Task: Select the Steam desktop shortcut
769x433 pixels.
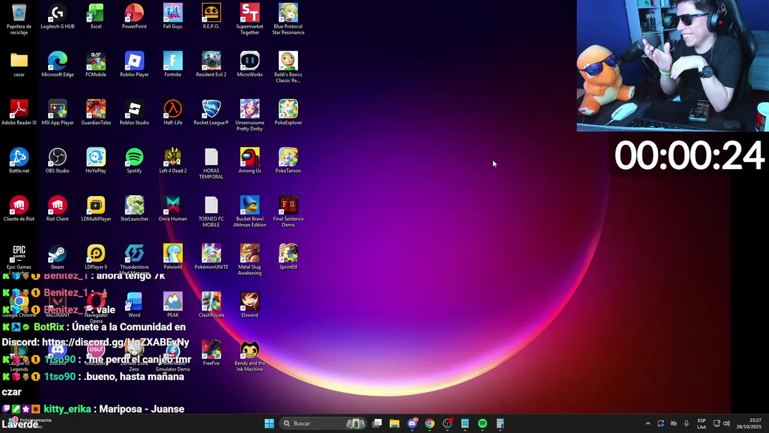Action: pyautogui.click(x=58, y=257)
